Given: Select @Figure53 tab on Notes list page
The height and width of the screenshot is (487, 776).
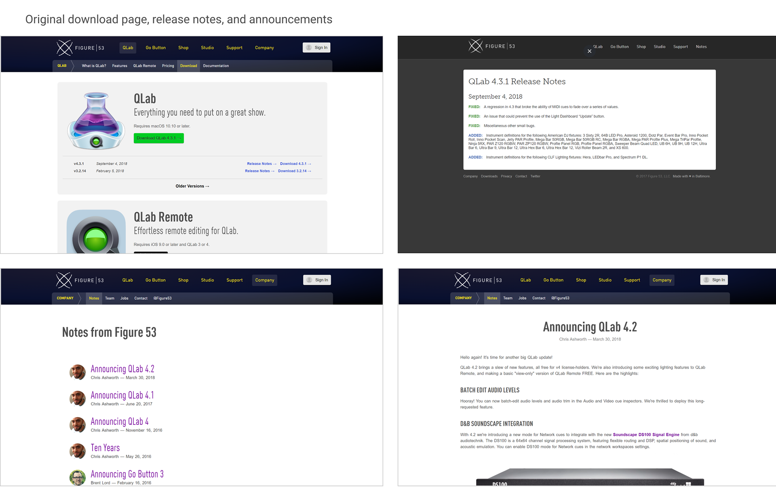Looking at the screenshot, I should tap(162, 298).
